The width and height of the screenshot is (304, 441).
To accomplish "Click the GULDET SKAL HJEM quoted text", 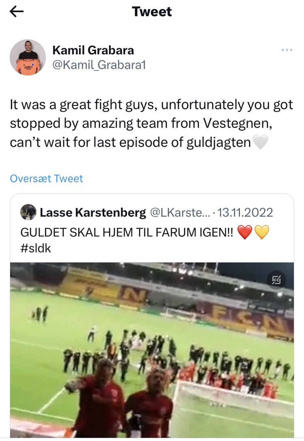I will (x=126, y=232).
